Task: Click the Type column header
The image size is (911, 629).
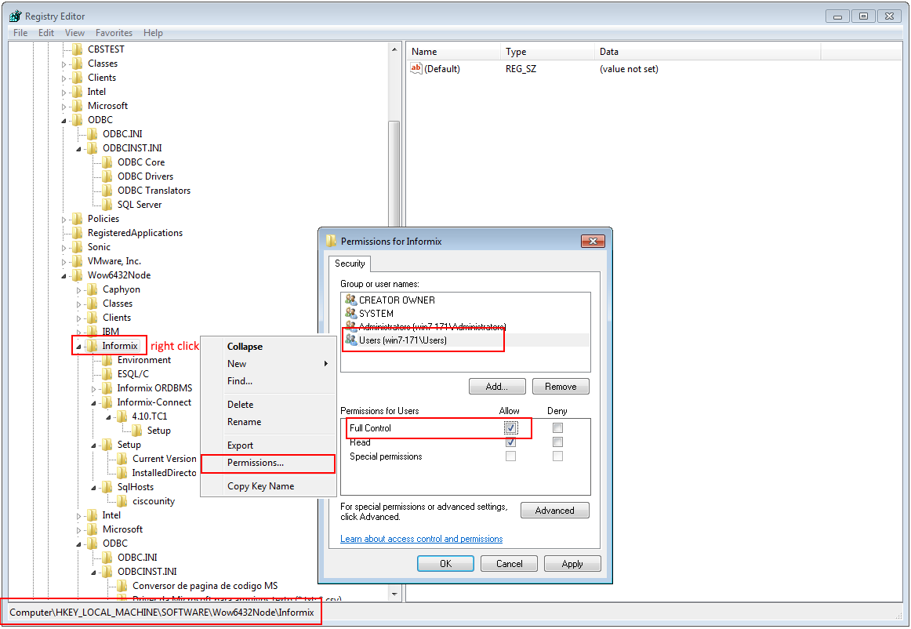Action: (547, 52)
